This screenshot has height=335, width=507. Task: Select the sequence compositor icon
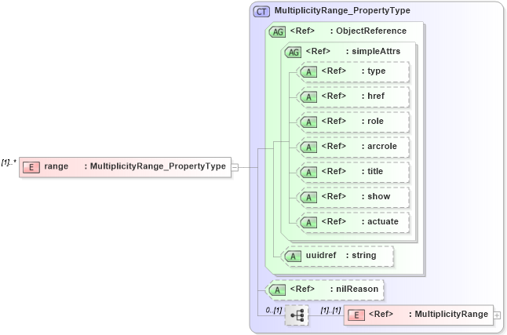point(297,315)
